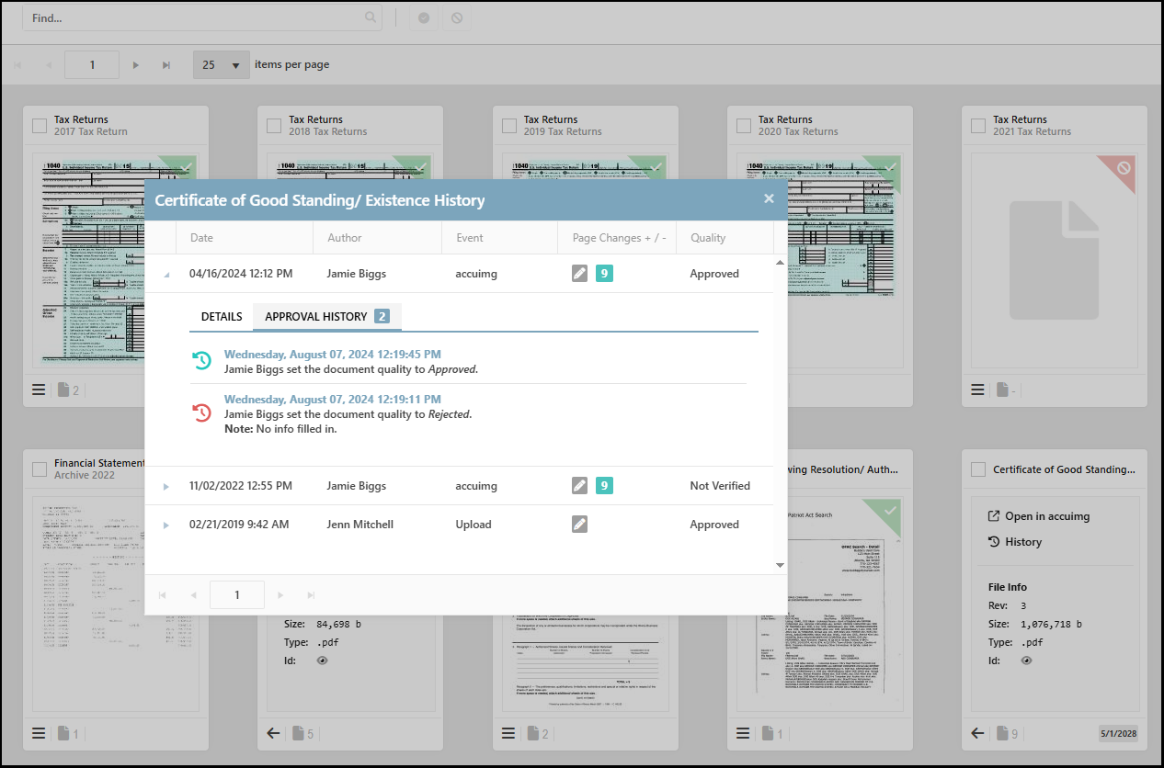The image size is (1164, 768).
Task: Check the 2018 Tax Returns checkbox
Action: point(274,126)
